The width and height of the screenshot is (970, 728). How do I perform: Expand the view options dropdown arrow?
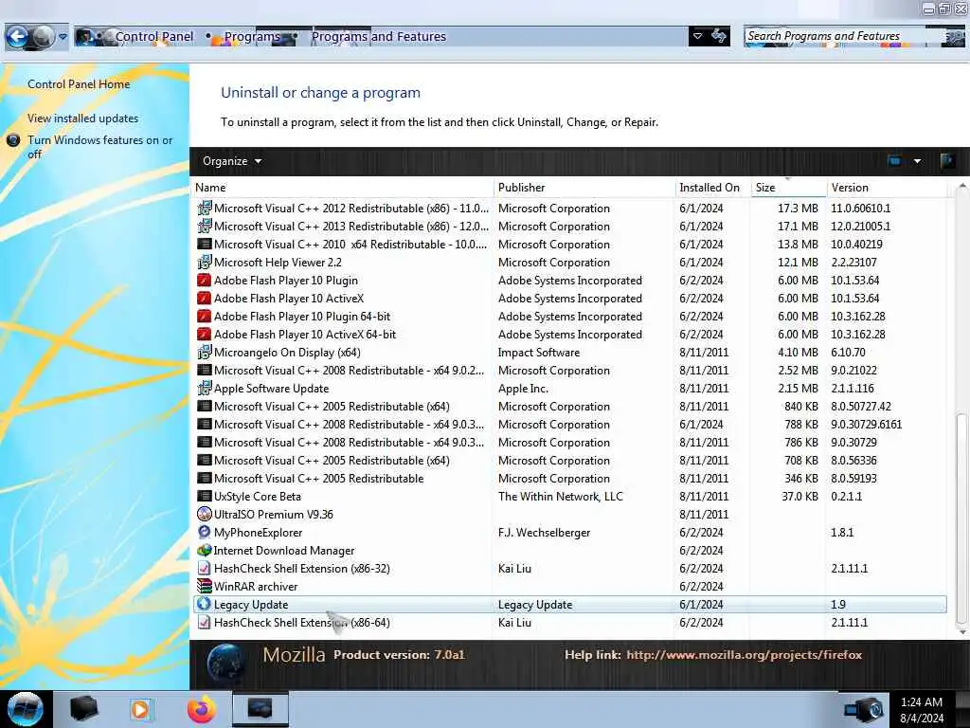(917, 161)
